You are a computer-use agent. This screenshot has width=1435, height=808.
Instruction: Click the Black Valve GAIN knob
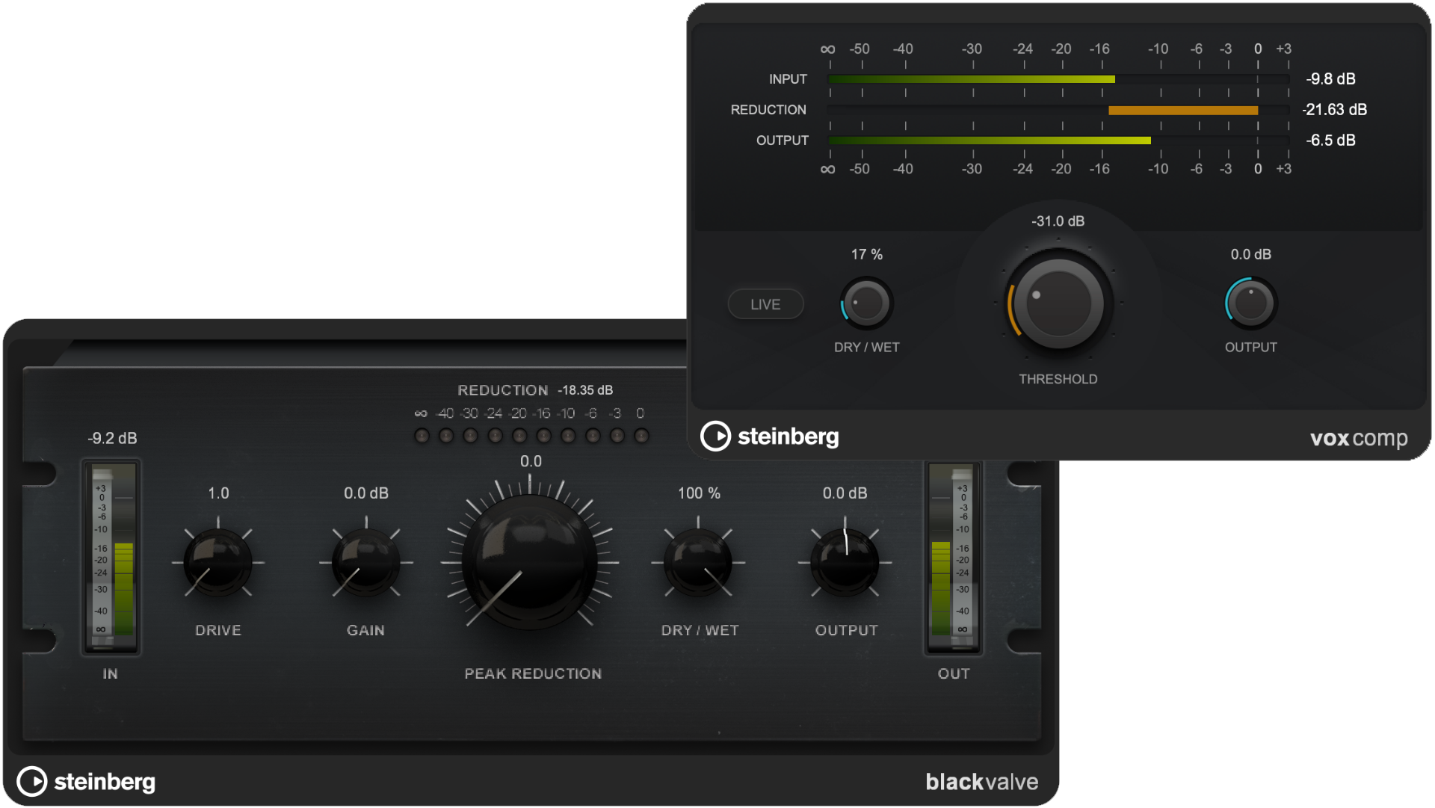coord(365,562)
